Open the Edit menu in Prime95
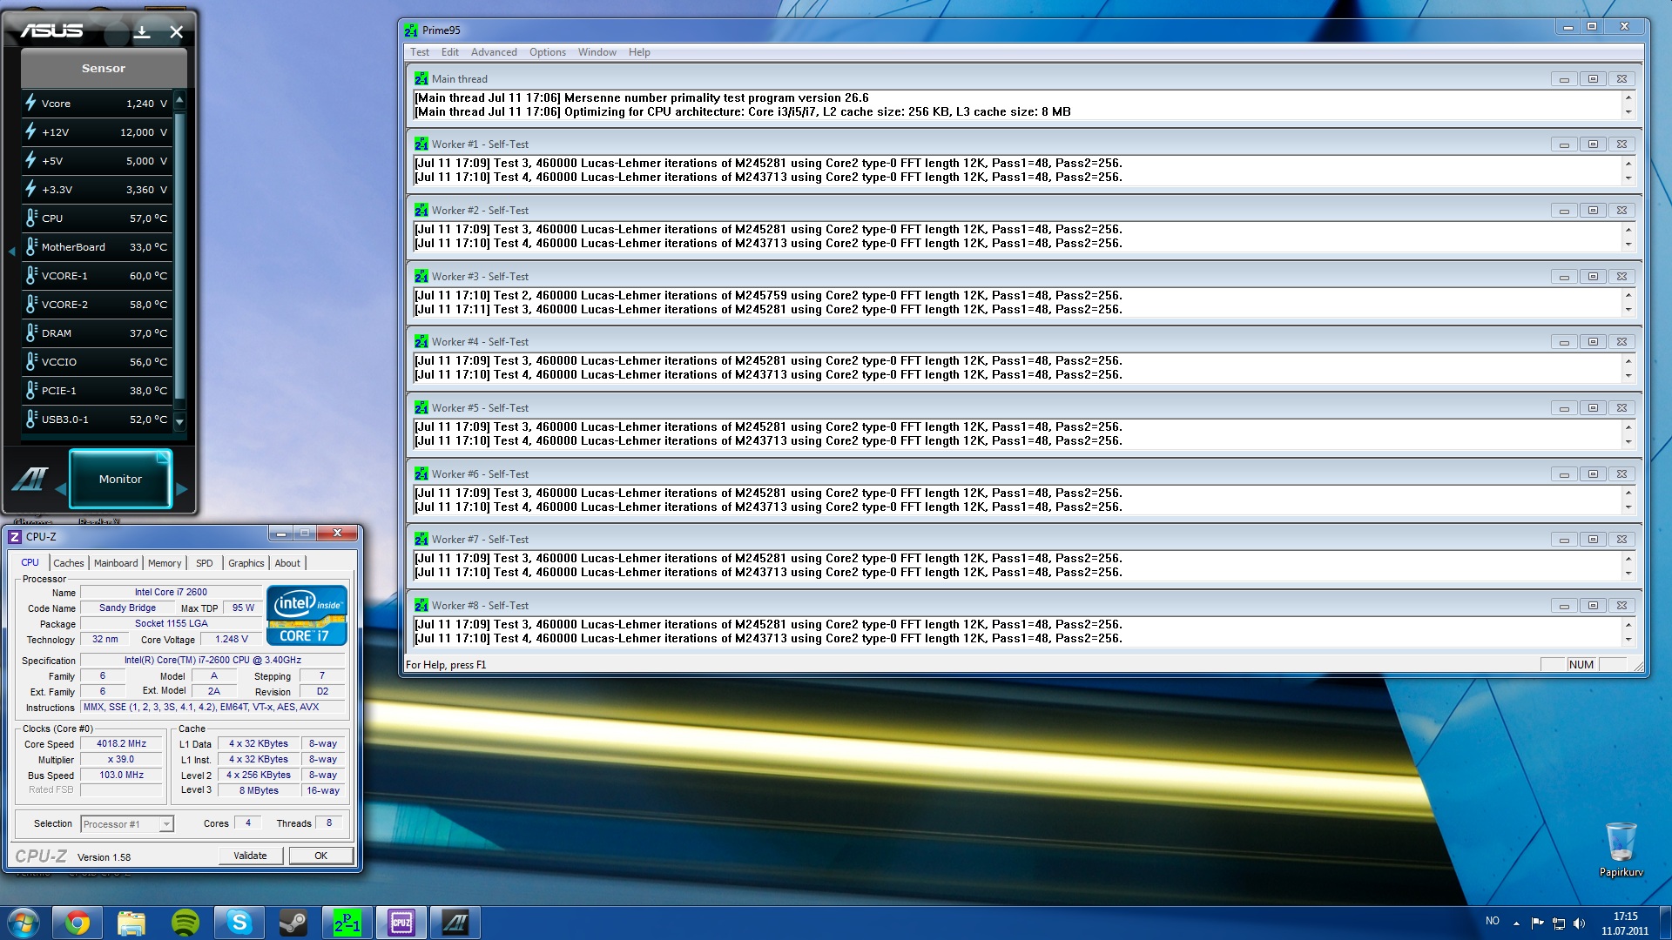The height and width of the screenshot is (940, 1672). 450,52
